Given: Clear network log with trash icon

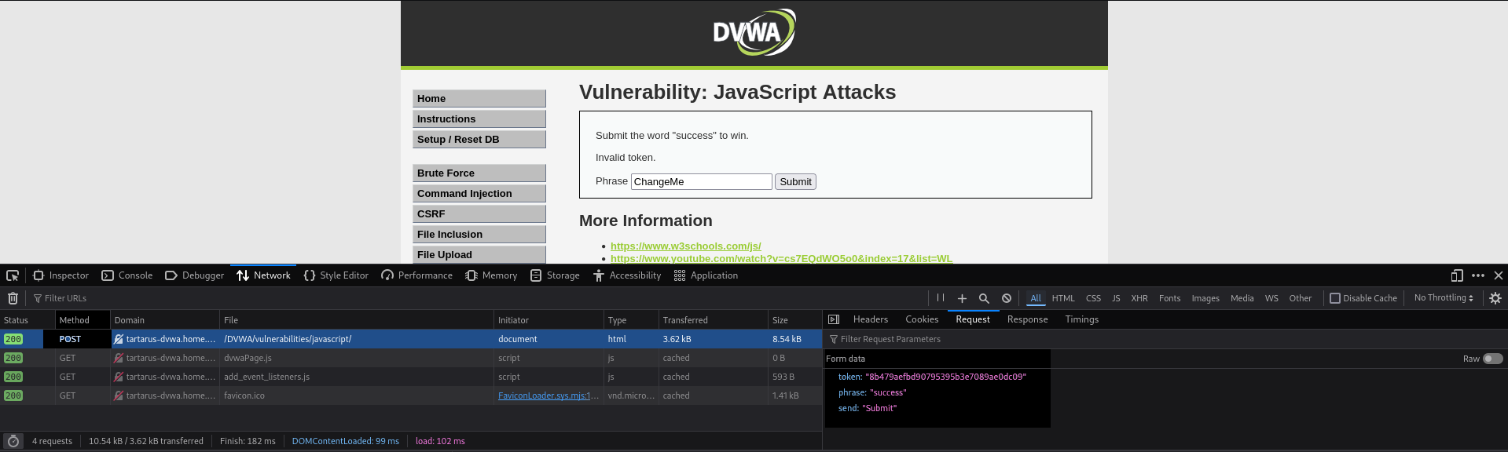Looking at the screenshot, I should [13, 298].
